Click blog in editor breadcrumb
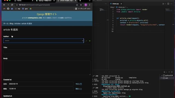The image size is (175, 98). pos(112,7)
